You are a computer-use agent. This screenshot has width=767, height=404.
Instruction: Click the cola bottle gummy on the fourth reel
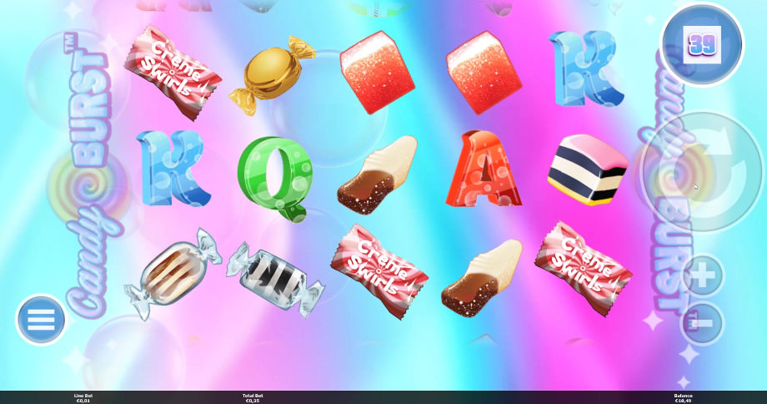[481, 278]
